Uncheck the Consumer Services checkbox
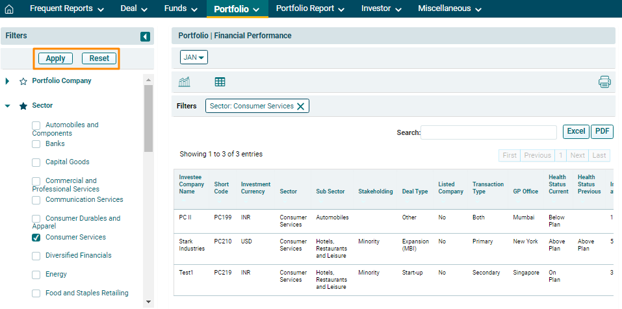This screenshot has height=309, width=622. click(x=36, y=238)
